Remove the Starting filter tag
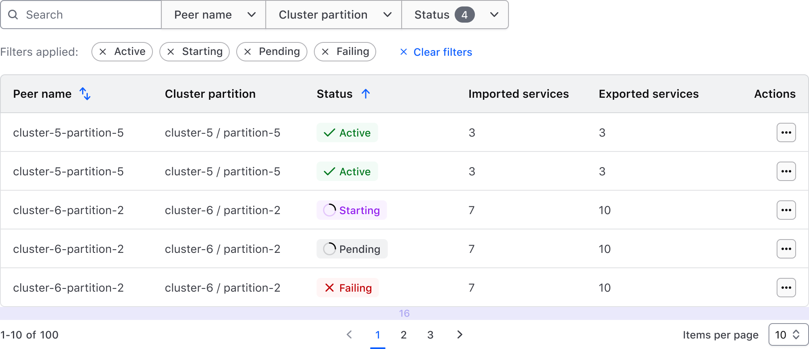This screenshot has width=809, height=349. click(x=171, y=52)
